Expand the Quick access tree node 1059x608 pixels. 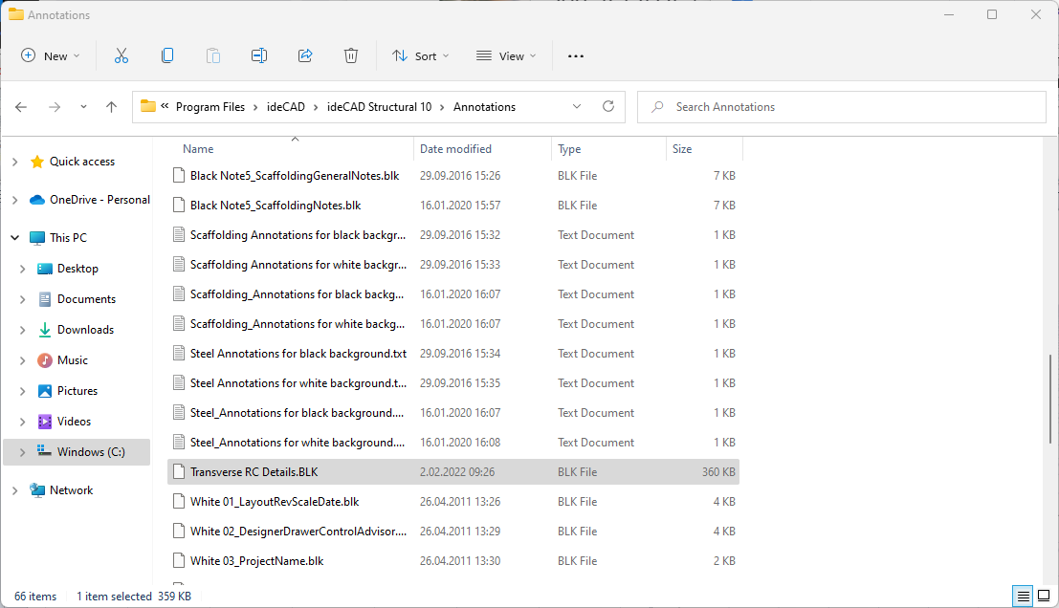pos(14,163)
